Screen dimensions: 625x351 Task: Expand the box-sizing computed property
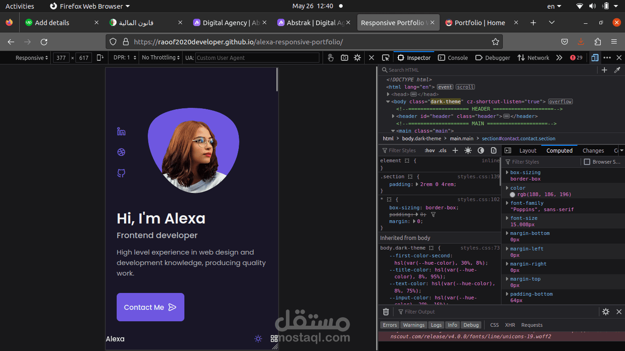507,172
